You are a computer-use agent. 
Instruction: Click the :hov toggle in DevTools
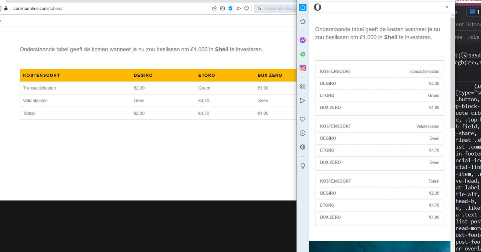coord(459,37)
